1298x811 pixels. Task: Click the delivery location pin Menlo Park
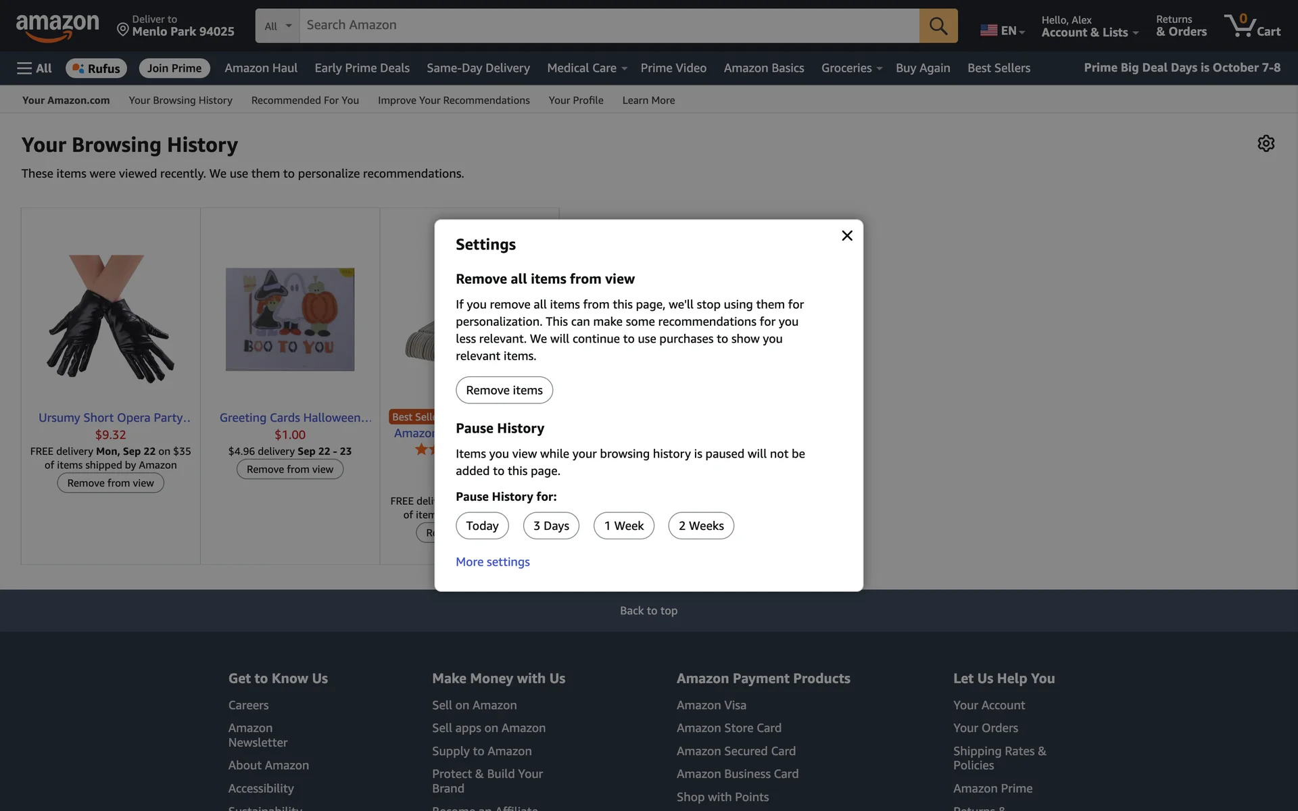175,26
